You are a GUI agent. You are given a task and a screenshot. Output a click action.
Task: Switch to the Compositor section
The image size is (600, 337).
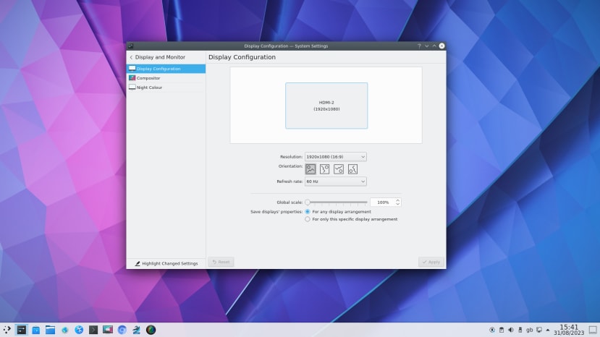pos(166,78)
